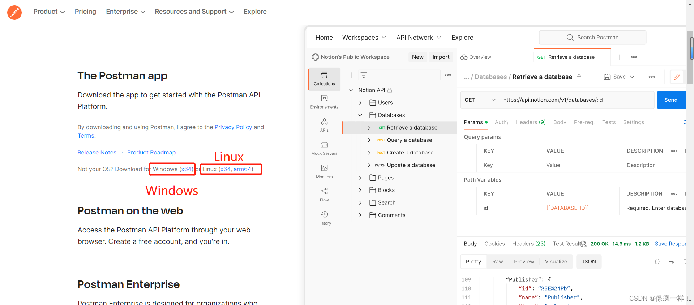Open the Privacy Policy link

coord(233,127)
